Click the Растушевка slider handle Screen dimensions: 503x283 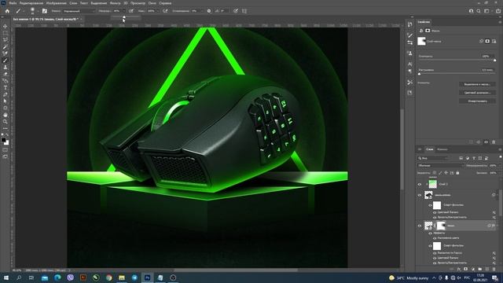click(x=419, y=74)
